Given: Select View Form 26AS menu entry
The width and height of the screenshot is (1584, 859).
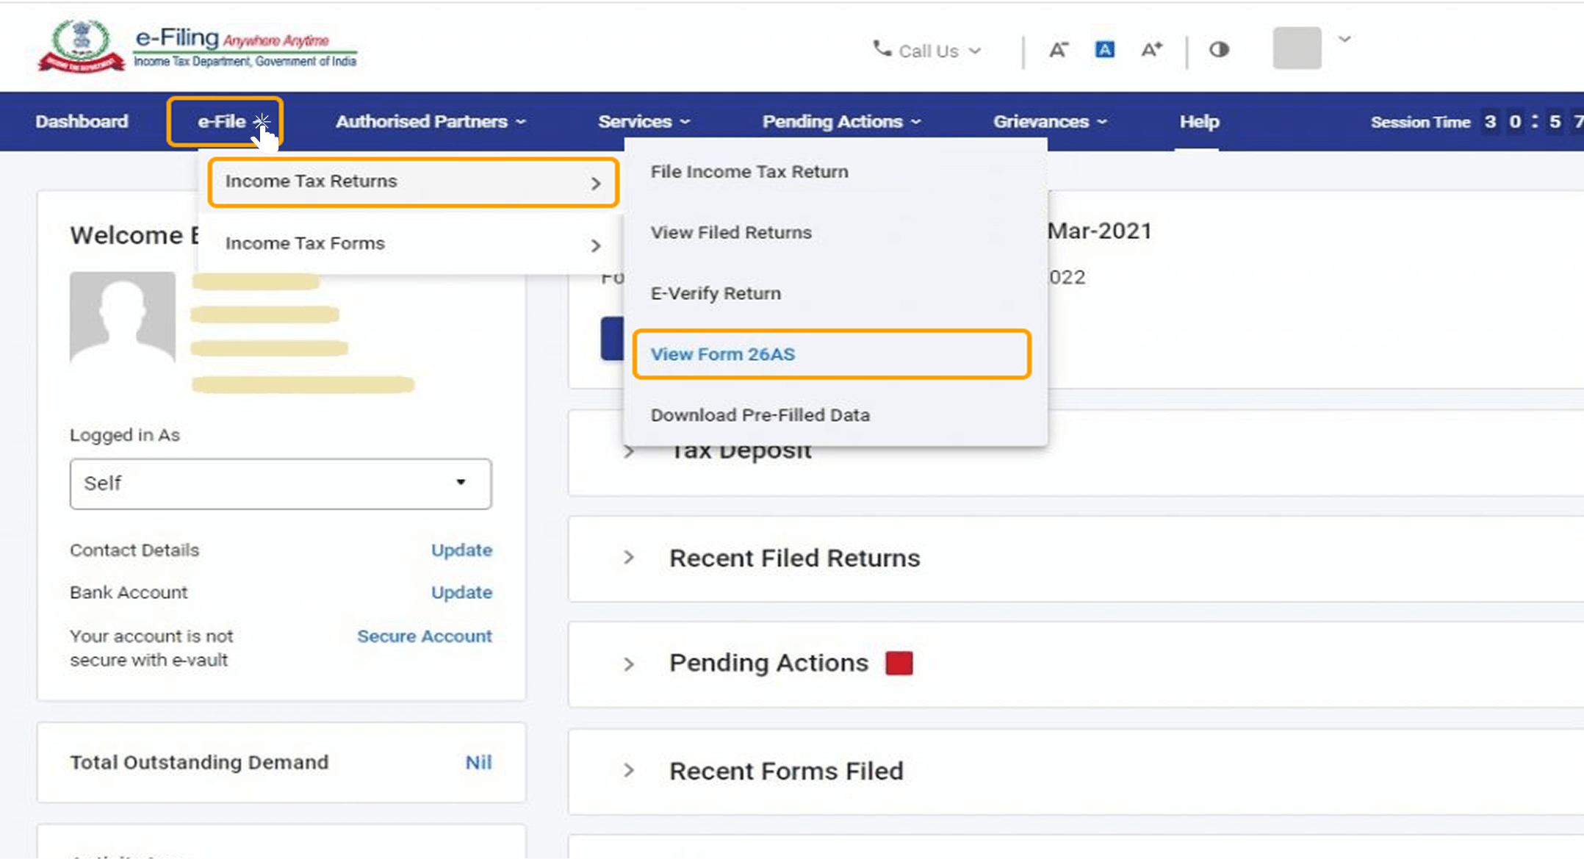Looking at the screenshot, I should pos(723,354).
